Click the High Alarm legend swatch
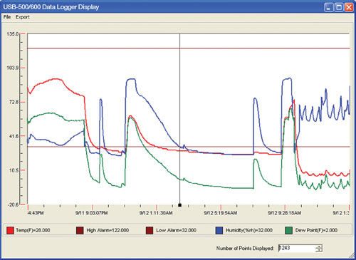356x260 pixels. 80,230
